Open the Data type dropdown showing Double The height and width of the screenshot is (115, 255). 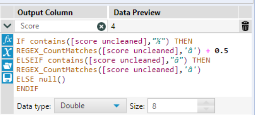pyautogui.click(x=90, y=105)
